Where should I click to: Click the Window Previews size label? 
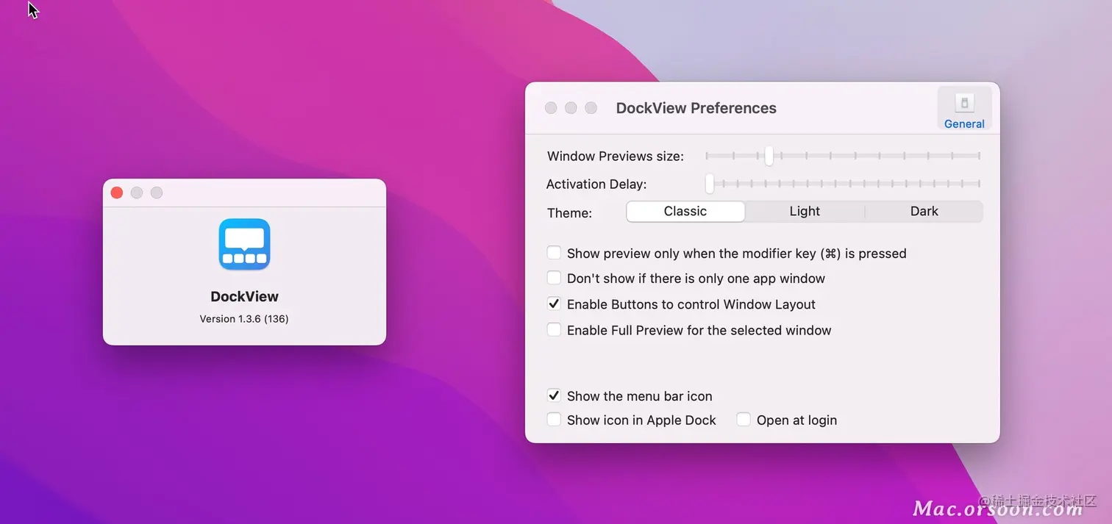point(616,157)
